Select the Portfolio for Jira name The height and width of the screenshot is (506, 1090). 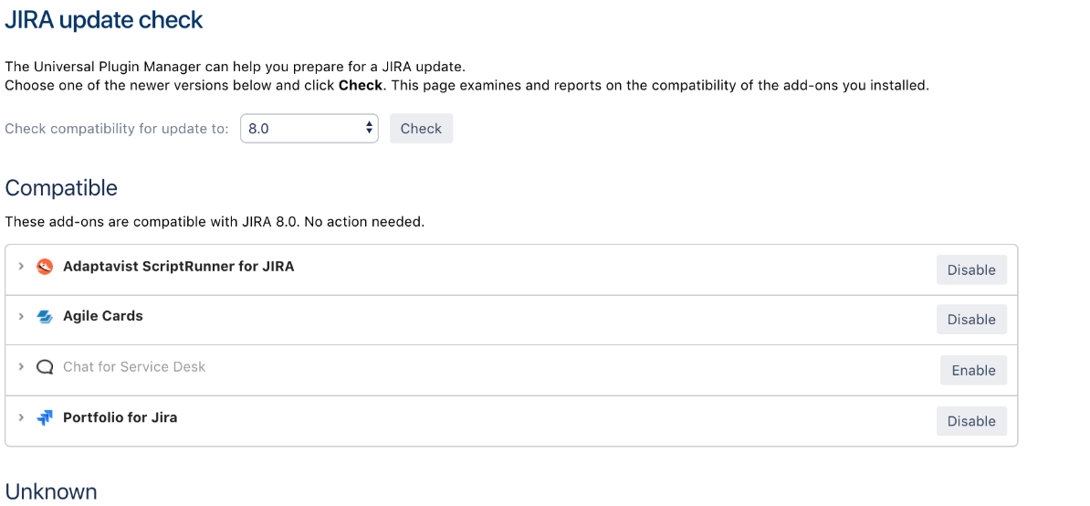coord(120,417)
